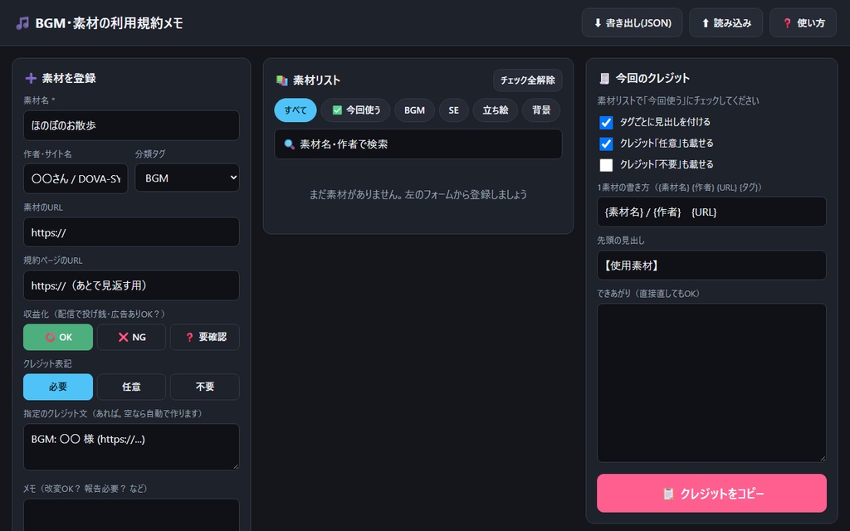This screenshot has height=531, width=850.
Task: Focus the 指定のクレジット文 textarea
Action: (x=131, y=447)
